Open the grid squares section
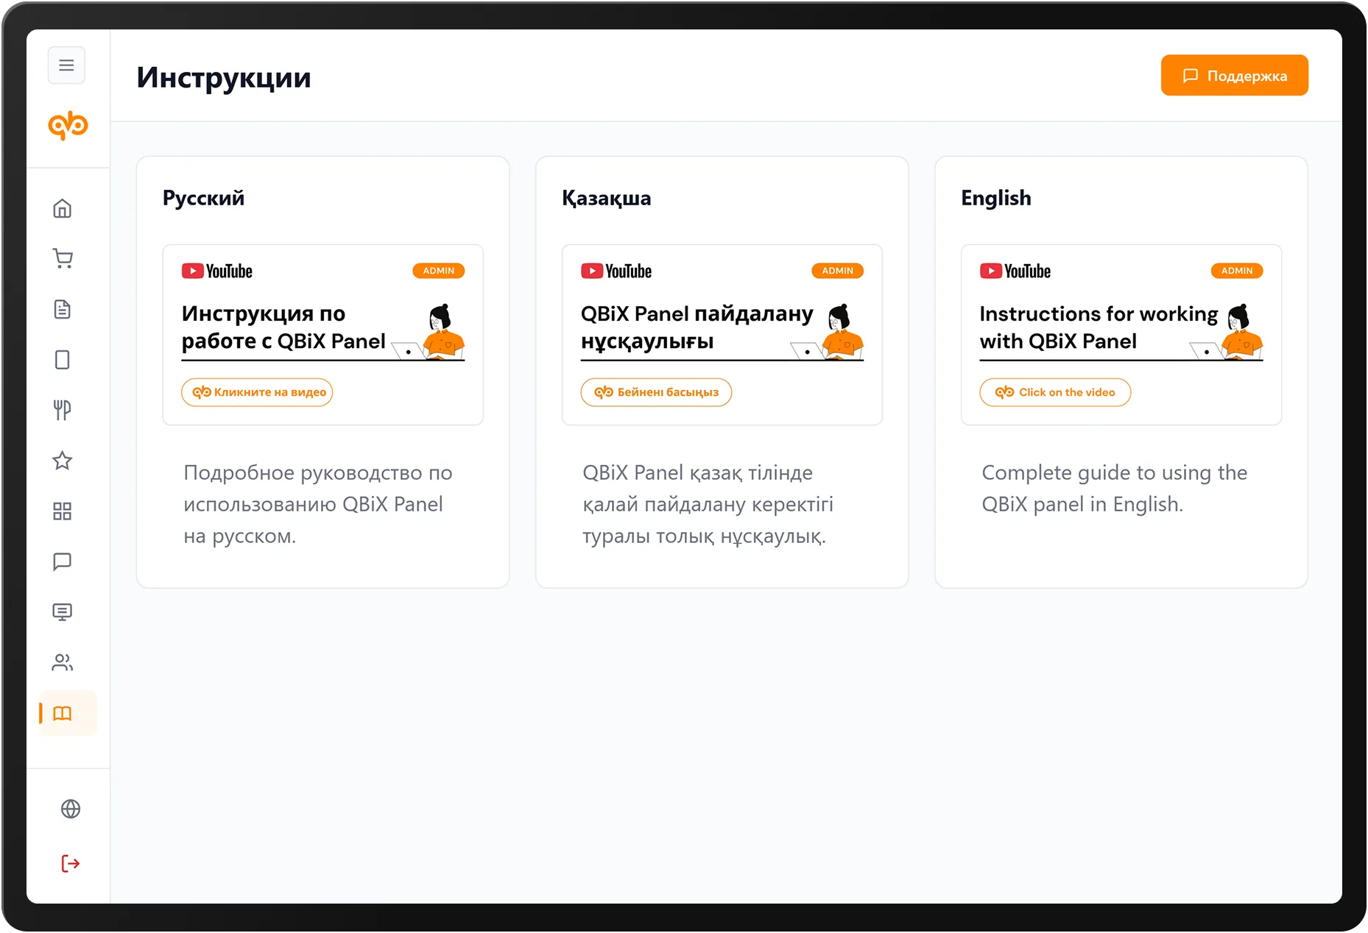The image size is (1368, 933). click(x=63, y=511)
